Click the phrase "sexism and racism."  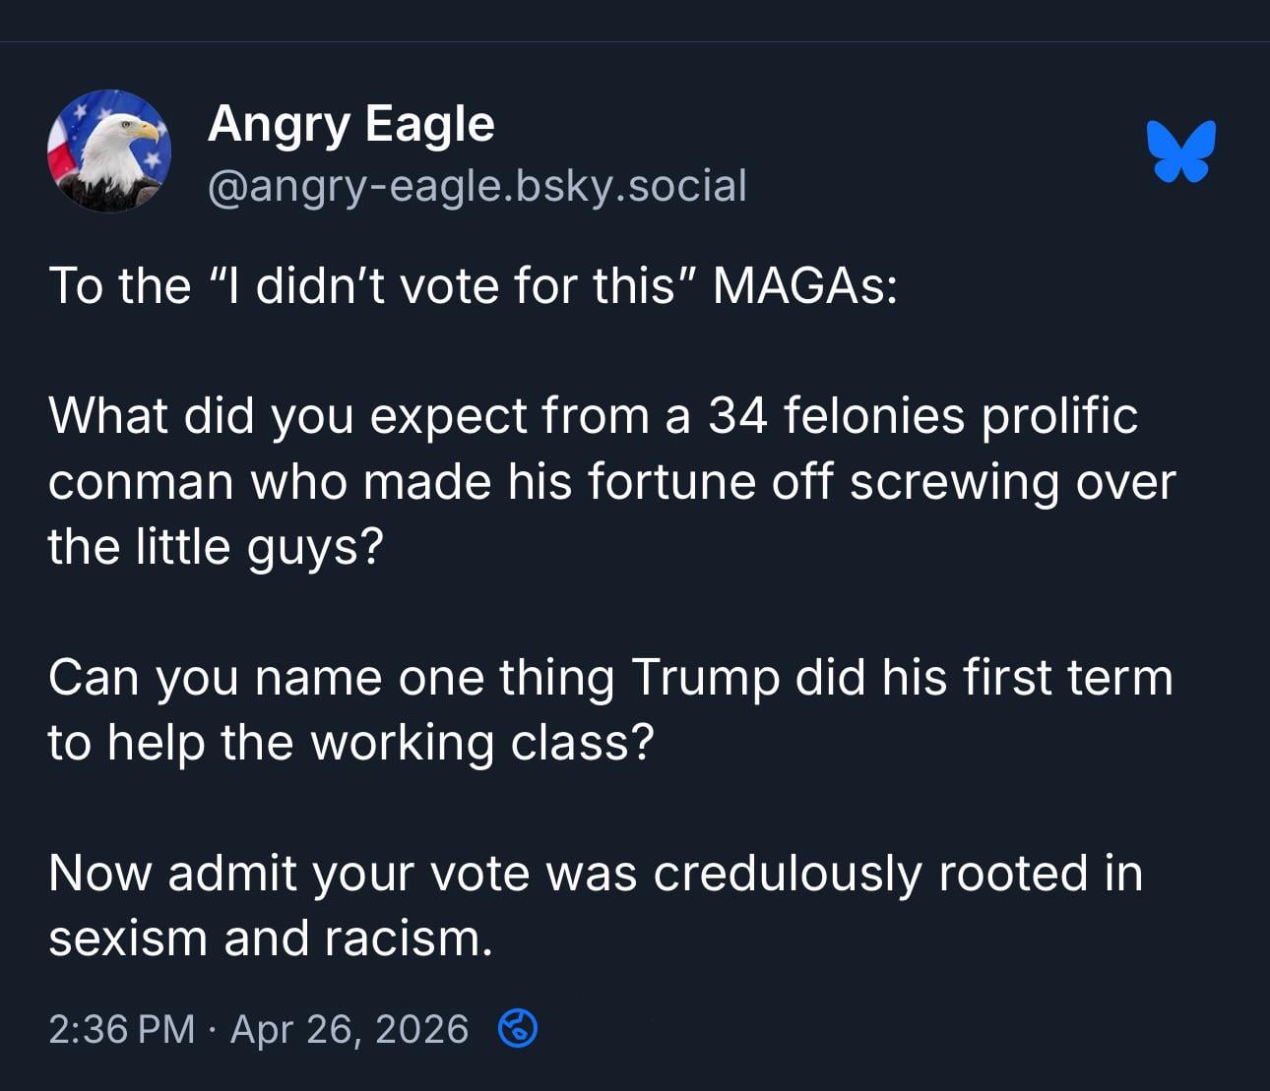tap(270, 938)
